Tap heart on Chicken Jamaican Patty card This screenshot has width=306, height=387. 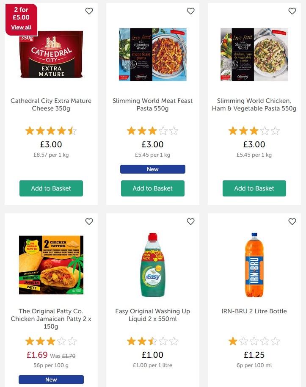(89, 221)
